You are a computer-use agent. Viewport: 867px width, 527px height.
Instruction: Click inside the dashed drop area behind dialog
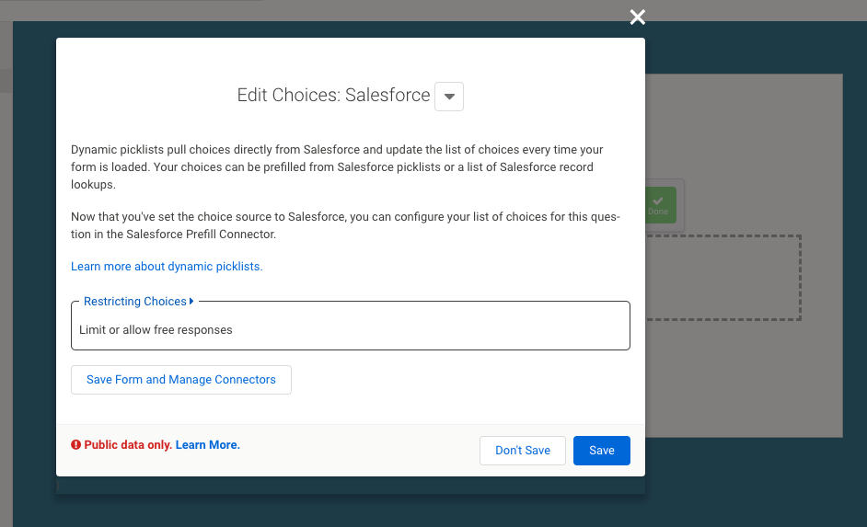[x=723, y=278]
